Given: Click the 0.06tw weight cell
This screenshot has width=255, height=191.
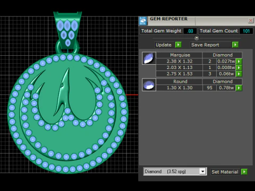Looking at the screenshot, I should [226, 74].
